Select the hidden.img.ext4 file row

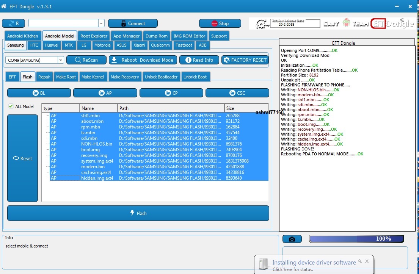159,178
